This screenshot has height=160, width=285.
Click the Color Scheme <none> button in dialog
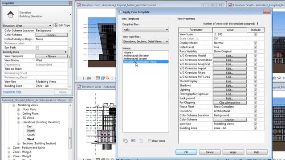(x=230, y=120)
